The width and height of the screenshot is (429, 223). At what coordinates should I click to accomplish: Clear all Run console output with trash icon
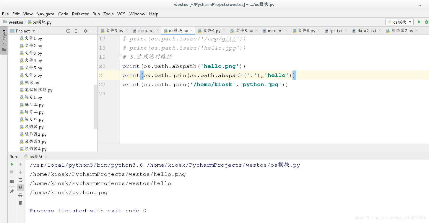20,203
